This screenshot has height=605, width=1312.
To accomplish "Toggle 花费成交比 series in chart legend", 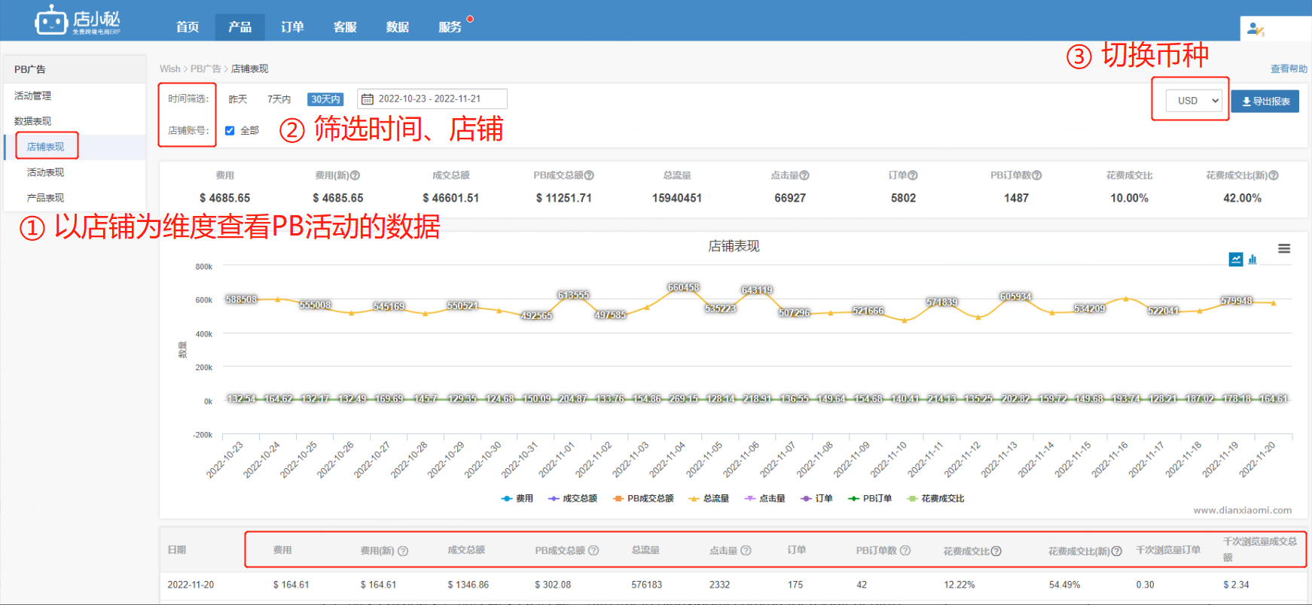I will [935, 499].
